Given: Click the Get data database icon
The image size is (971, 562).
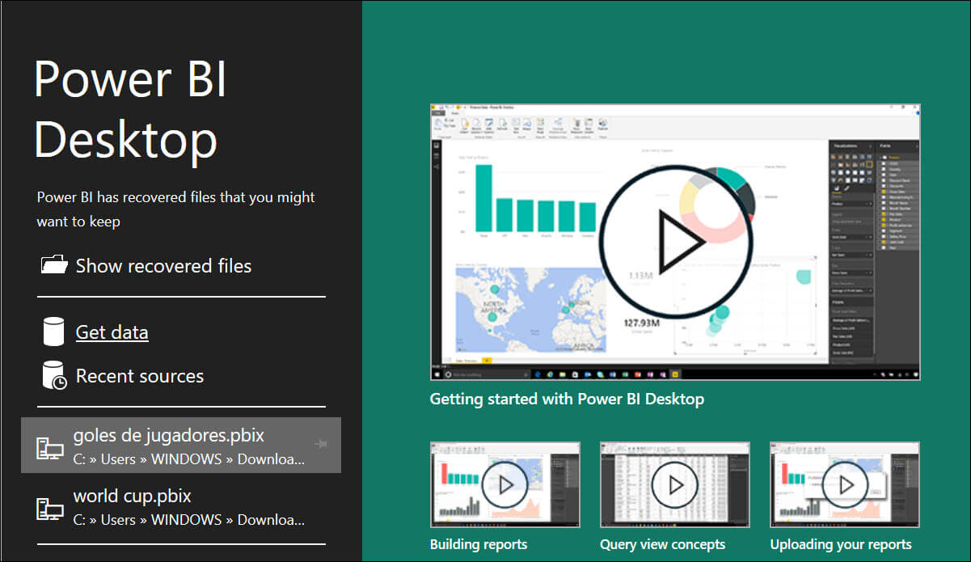Looking at the screenshot, I should coord(53,332).
